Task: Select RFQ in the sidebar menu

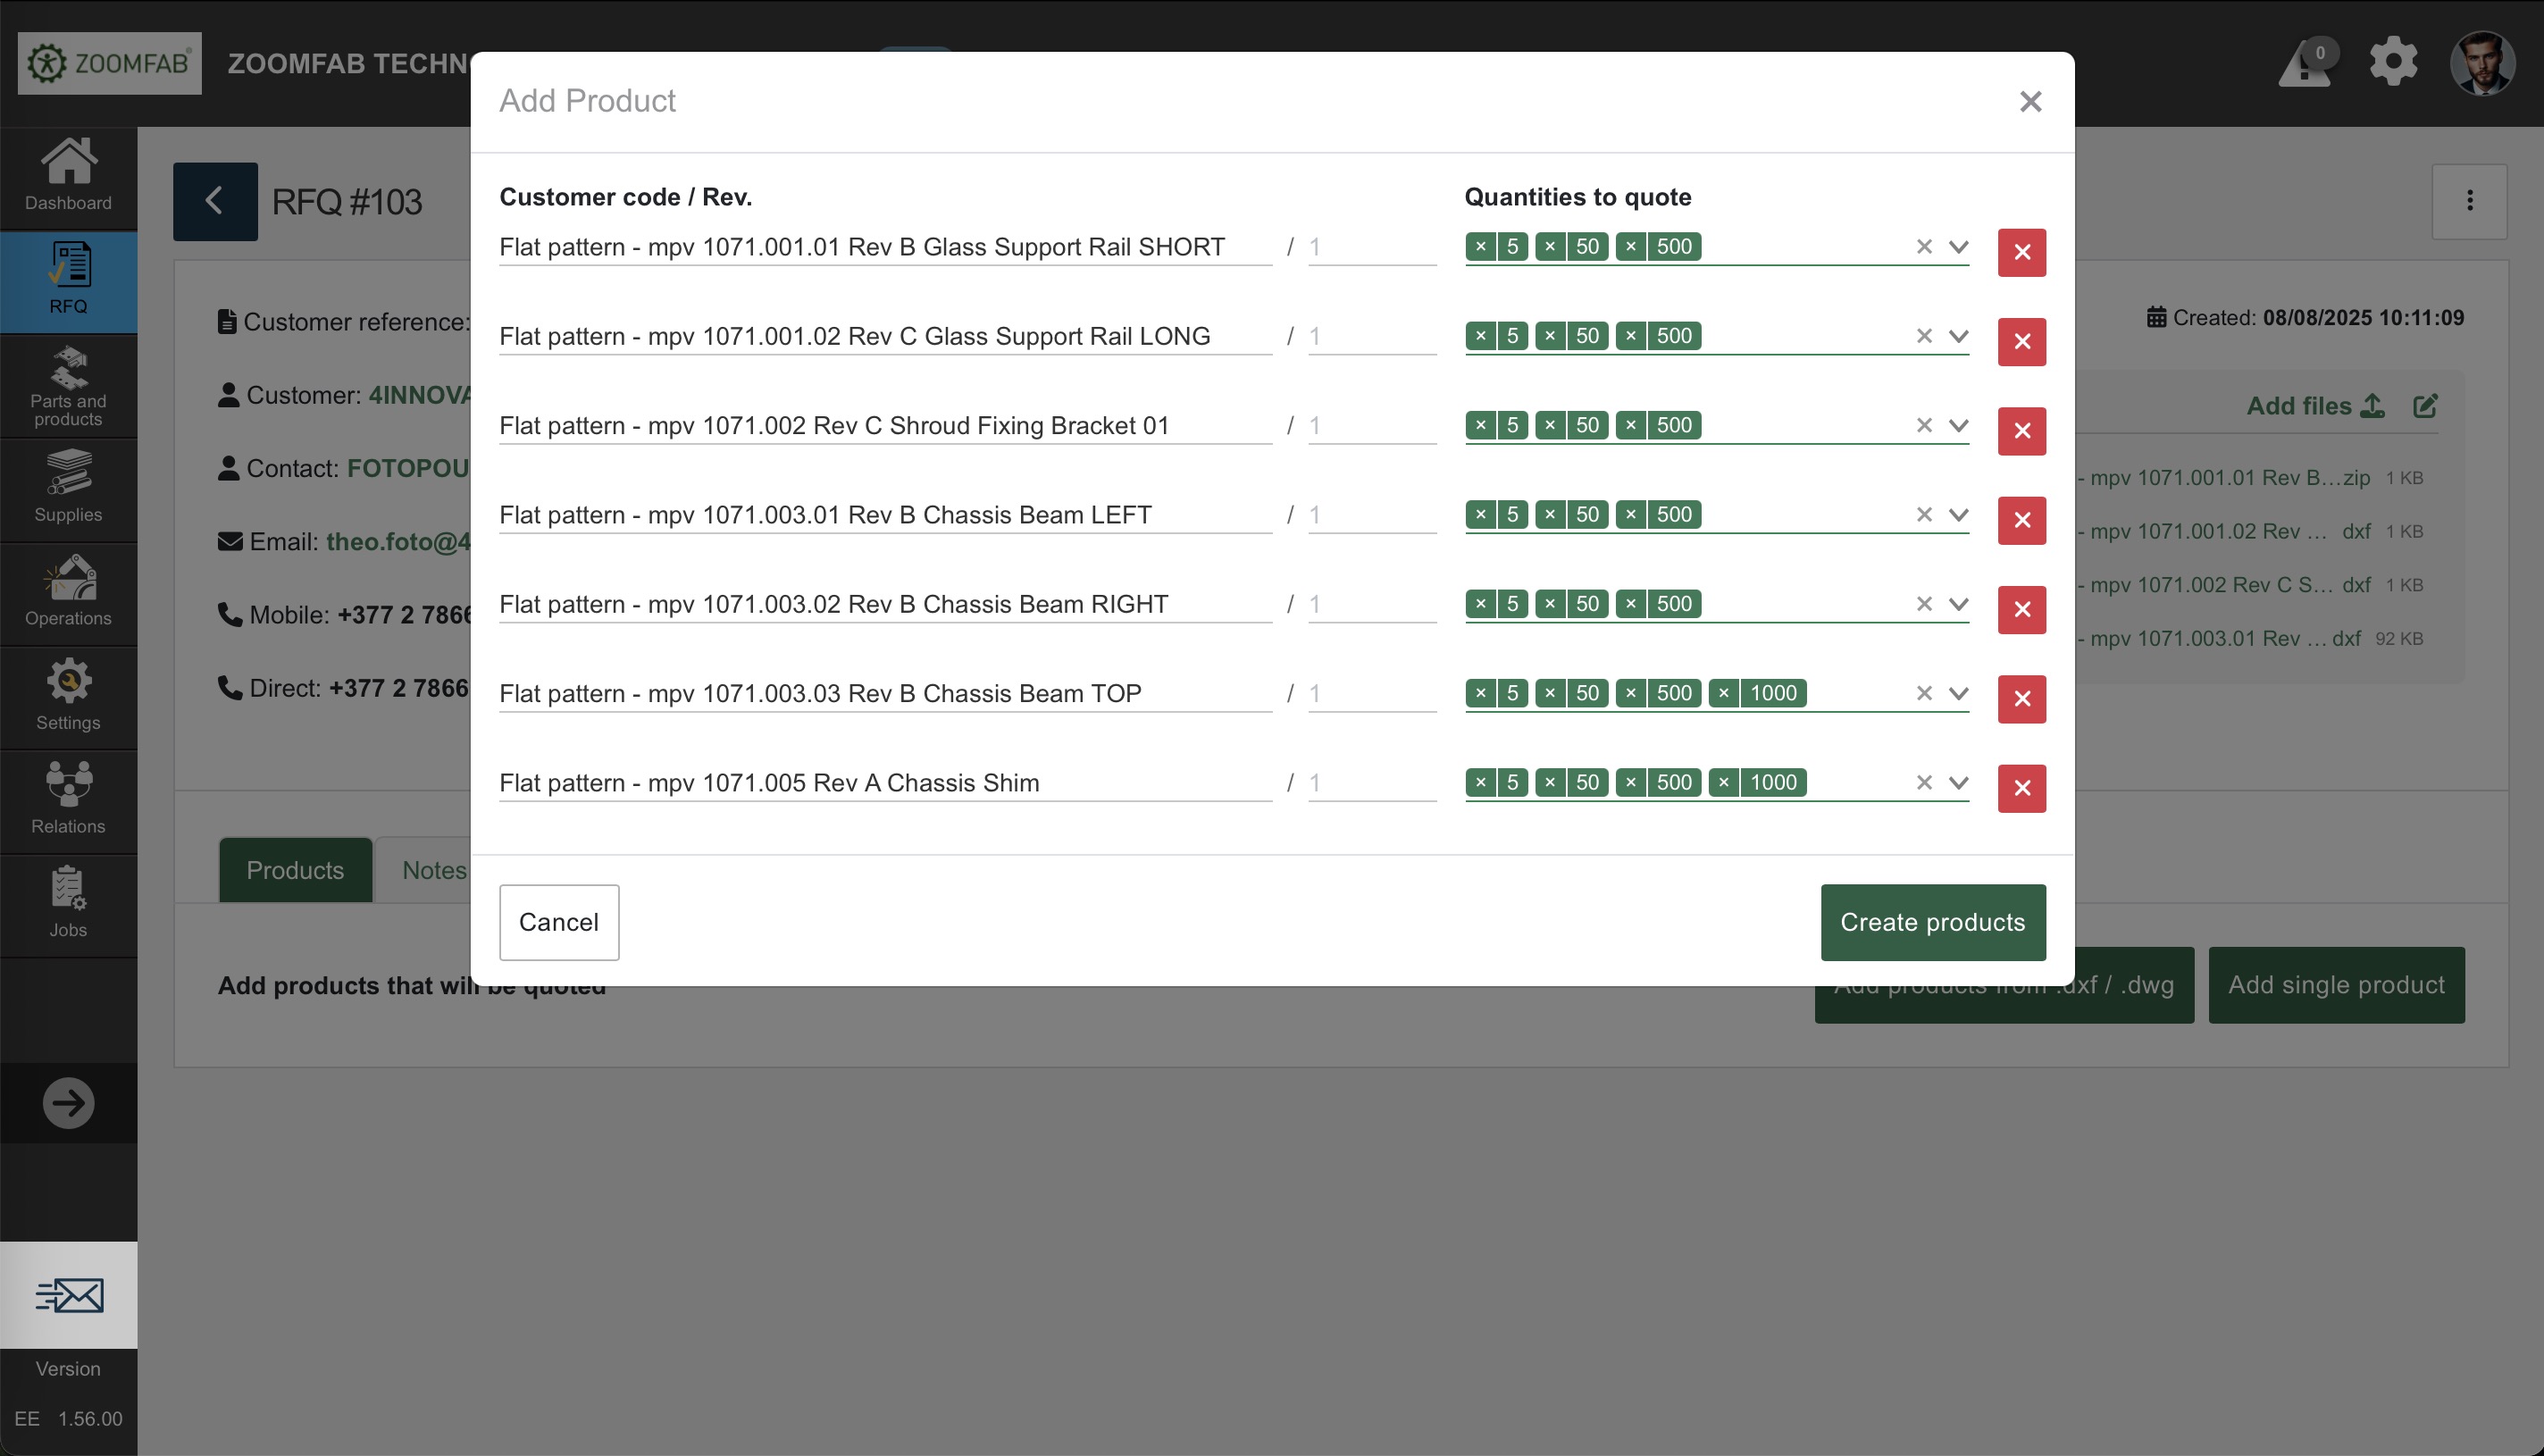Action: pos(68,280)
